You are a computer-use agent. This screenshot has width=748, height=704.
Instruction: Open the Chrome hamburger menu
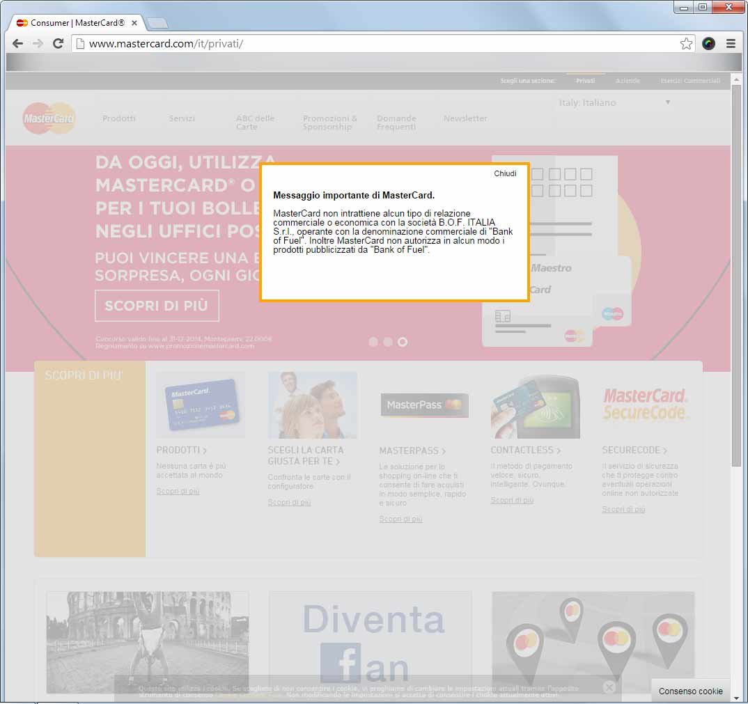coord(731,44)
